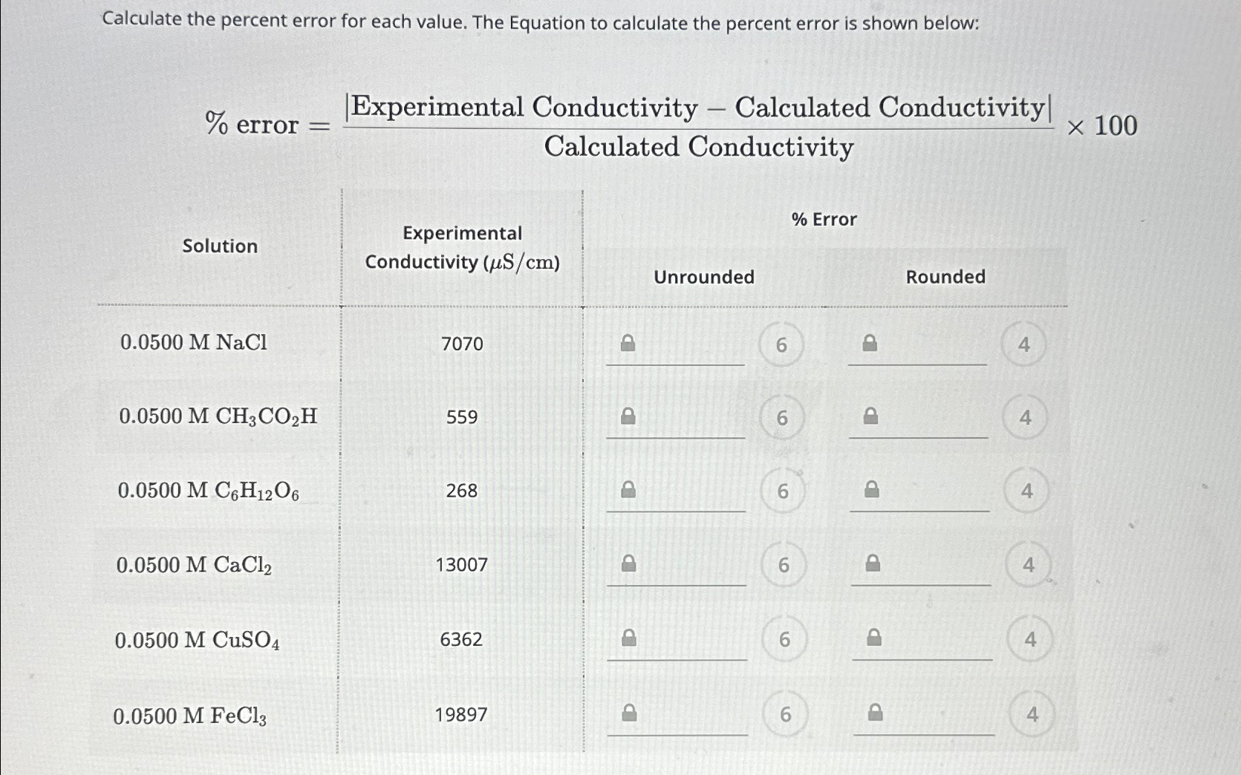Click the lock icon beside FeCl3 unrounded field

(628, 711)
